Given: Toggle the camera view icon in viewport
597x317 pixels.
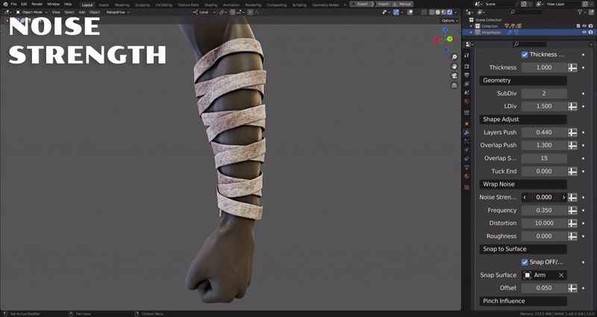Looking at the screenshot, I should pos(454,76).
